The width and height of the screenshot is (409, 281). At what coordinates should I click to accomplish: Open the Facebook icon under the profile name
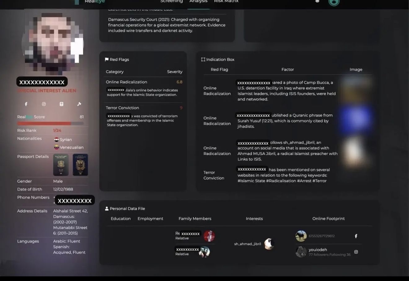pos(26,104)
